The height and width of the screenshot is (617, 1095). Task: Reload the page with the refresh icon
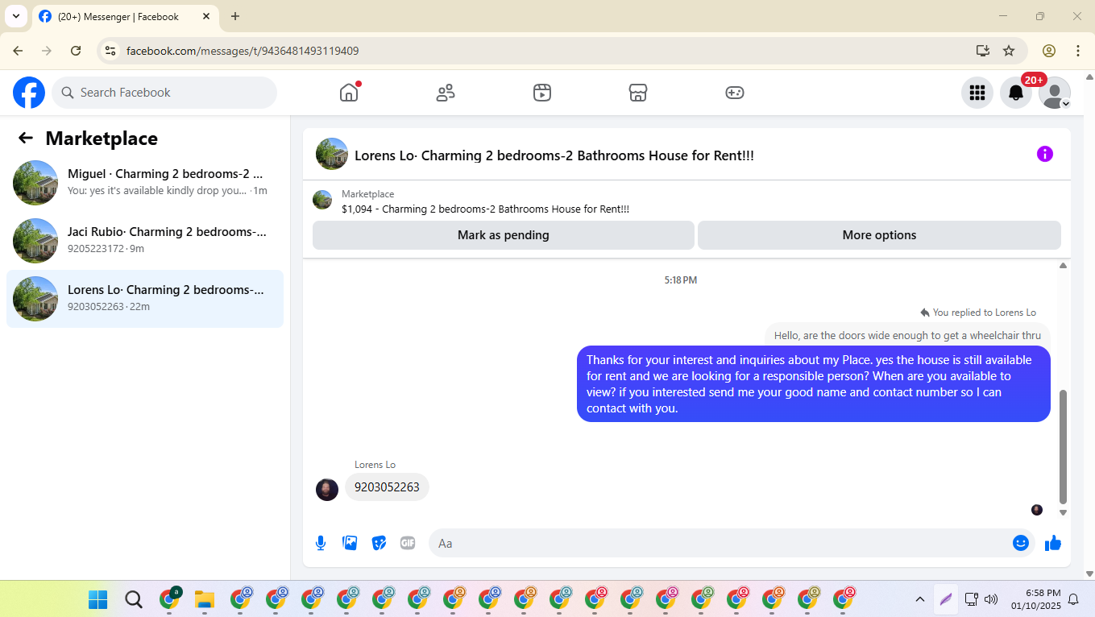[76, 51]
